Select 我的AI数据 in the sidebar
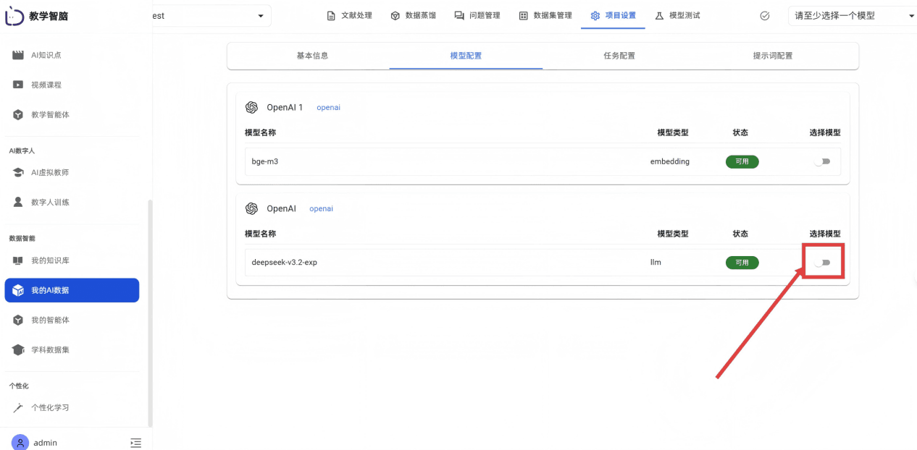The width and height of the screenshot is (917, 450). pos(72,290)
